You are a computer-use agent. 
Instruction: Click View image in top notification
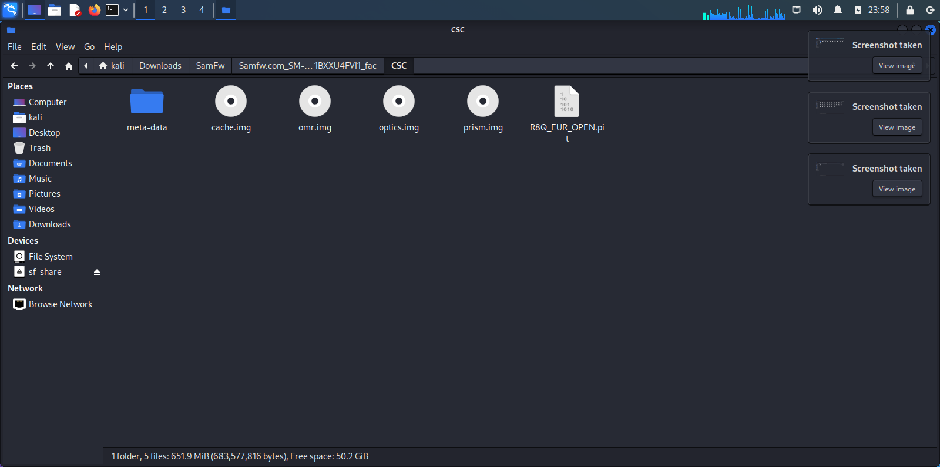[897, 66]
